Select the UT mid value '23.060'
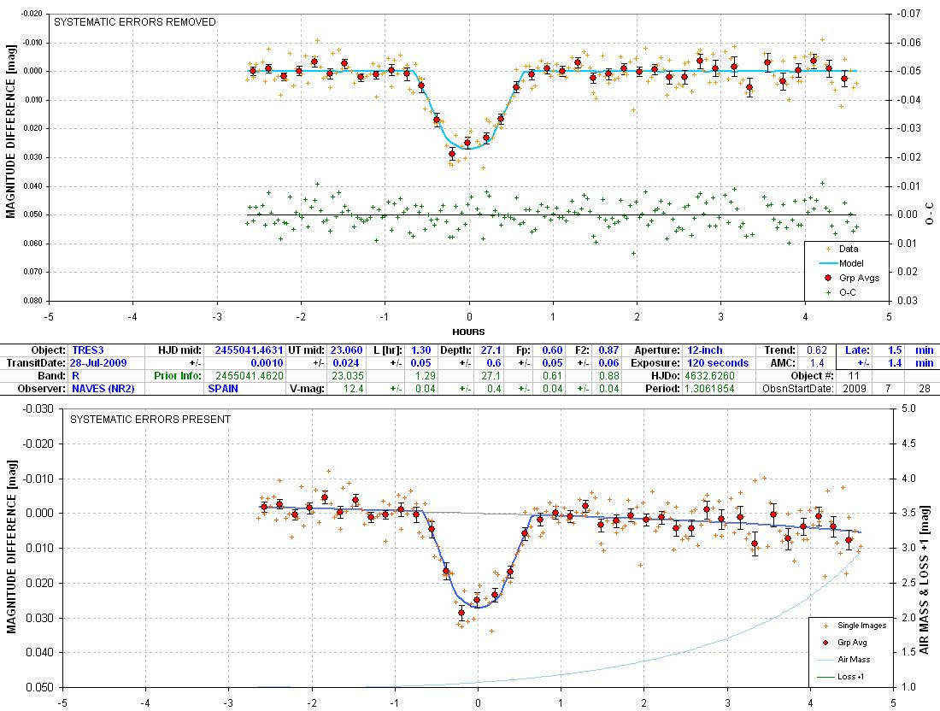 click(x=347, y=350)
